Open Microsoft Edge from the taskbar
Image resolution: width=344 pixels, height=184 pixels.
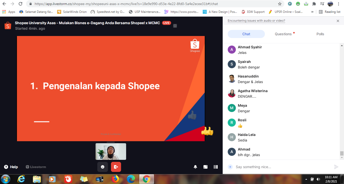131,179
